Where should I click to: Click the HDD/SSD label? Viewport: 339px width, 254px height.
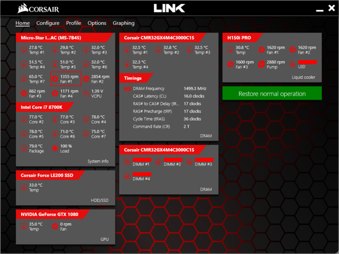(x=100, y=200)
